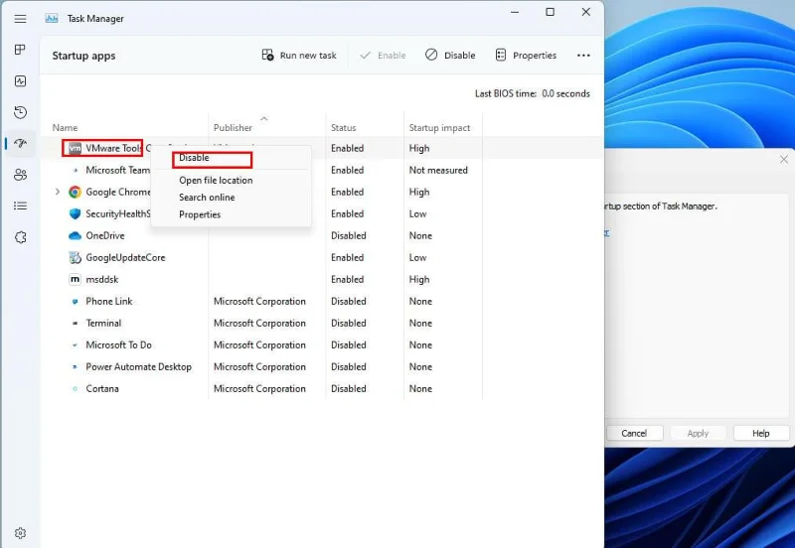Click Help in the background dialog
795x548 pixels.
[x=761, y=433]
